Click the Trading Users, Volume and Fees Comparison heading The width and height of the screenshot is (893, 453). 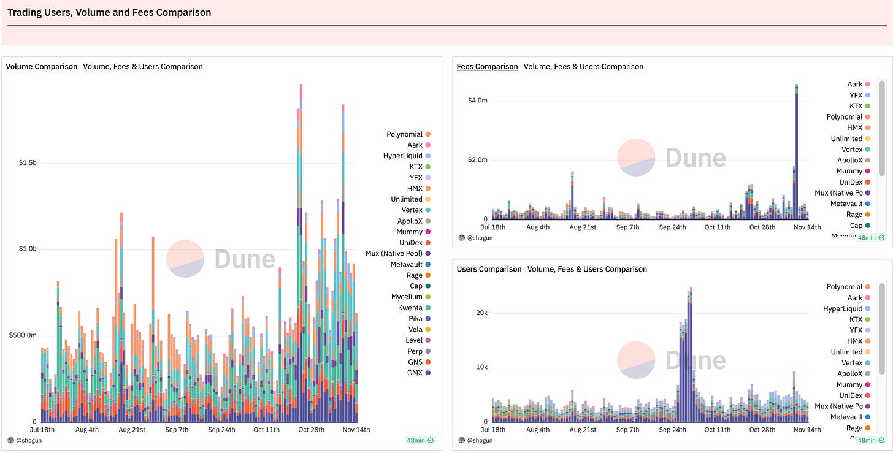pos(109,12)
